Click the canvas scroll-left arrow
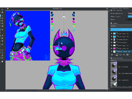 coord(6,90)
